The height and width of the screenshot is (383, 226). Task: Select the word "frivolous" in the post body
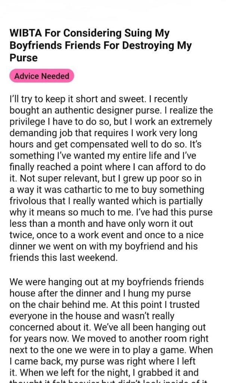click(28, 201)
